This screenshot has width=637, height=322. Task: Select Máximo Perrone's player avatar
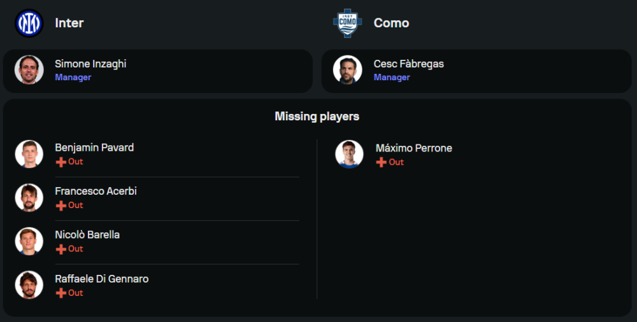pos(349,155)
